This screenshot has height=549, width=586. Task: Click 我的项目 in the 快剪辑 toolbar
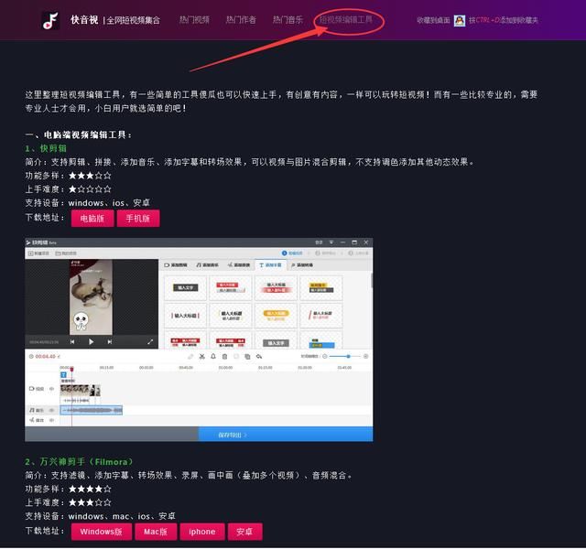click(x=66, y=253)
